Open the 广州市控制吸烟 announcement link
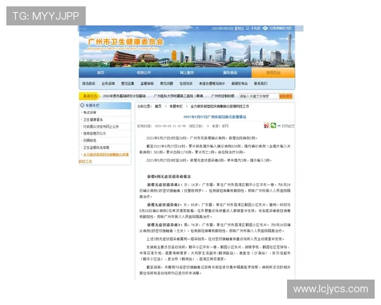 [223, 96]
